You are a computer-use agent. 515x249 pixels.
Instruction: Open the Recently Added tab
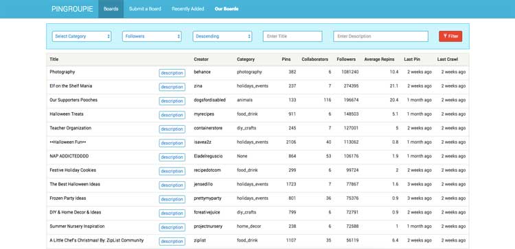[x=188, y=9]
